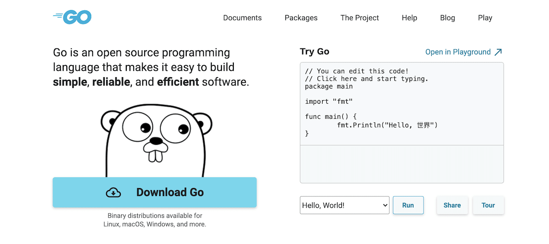Go to The Project page
549x244 pixels.
tap(360, 18)
